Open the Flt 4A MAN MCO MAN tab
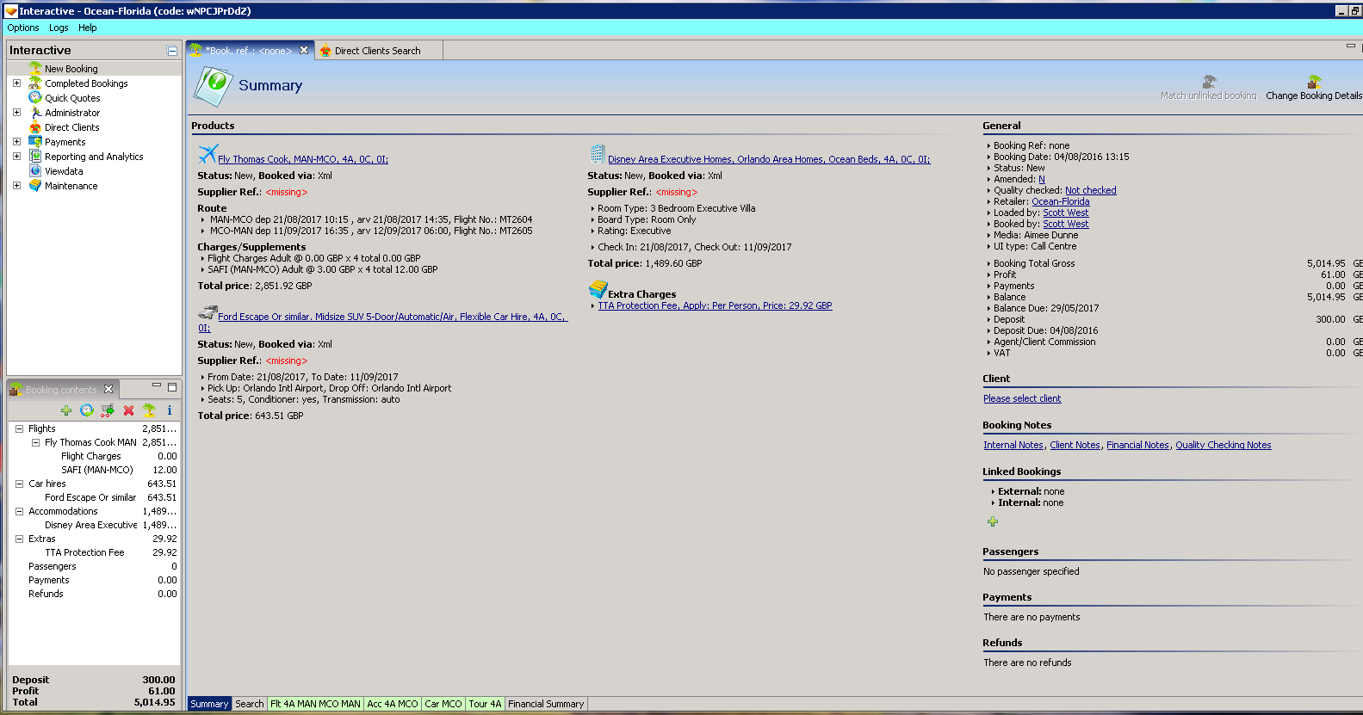The height and width of the screenshot is (715, 1363). click(316, 704)
